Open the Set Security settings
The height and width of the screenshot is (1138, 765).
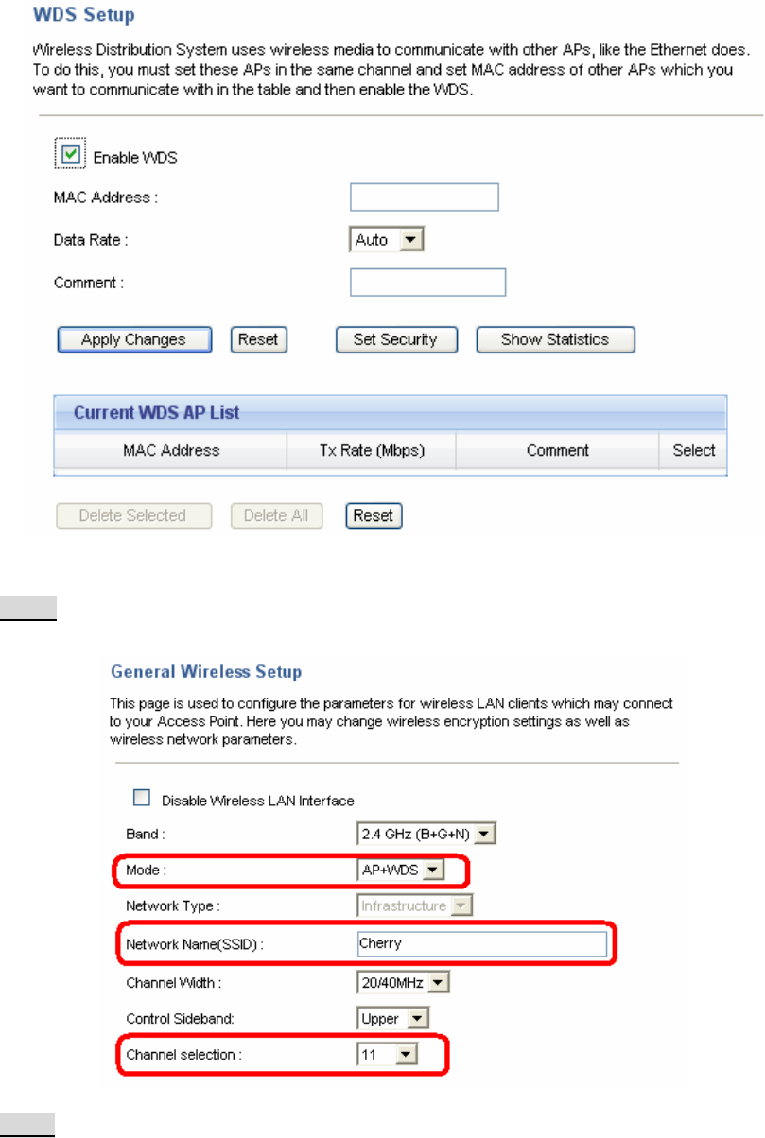(x=396, y=340)
